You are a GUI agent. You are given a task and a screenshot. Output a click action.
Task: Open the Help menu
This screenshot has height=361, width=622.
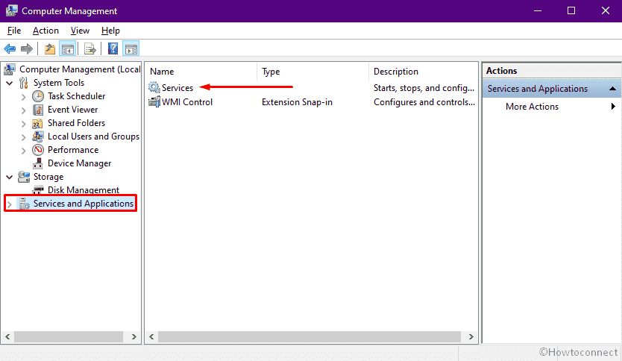pos(110,31)
